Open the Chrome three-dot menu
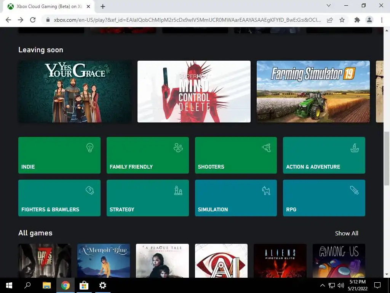The image size is (390, 293). [382, 20]
